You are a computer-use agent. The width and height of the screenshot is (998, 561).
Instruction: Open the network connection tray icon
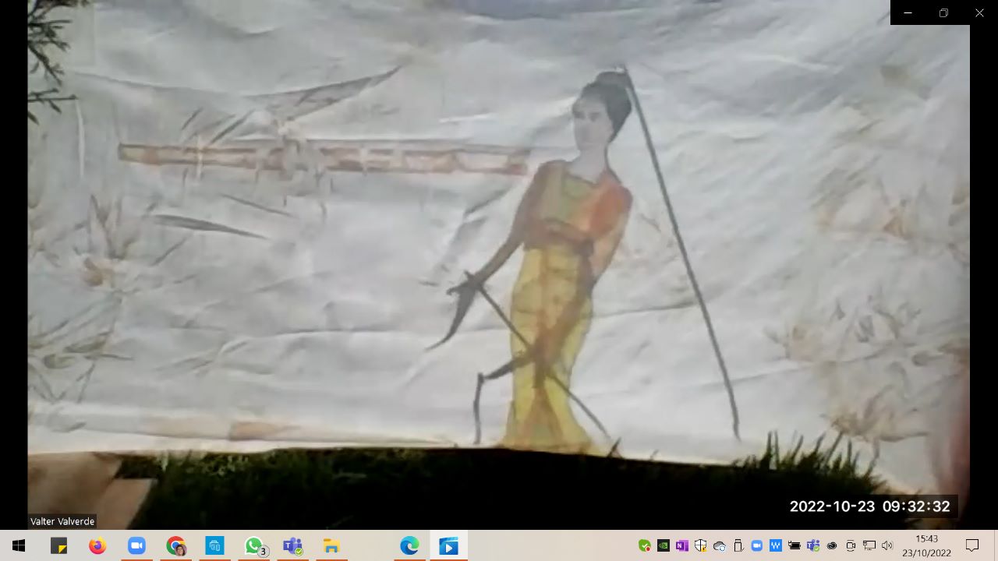pos(869,545)
